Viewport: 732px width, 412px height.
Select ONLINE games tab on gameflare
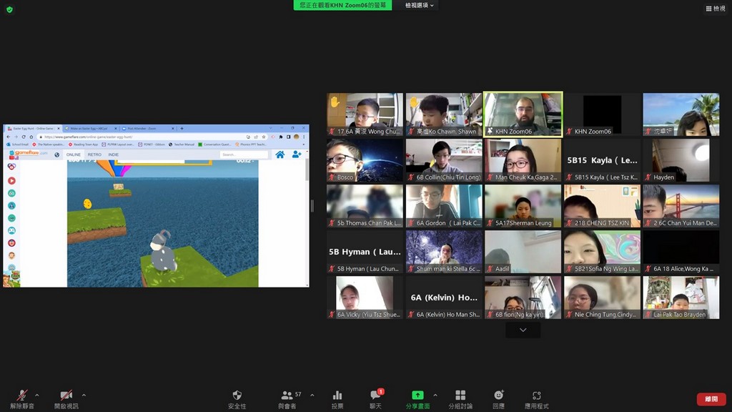[74, 154]
